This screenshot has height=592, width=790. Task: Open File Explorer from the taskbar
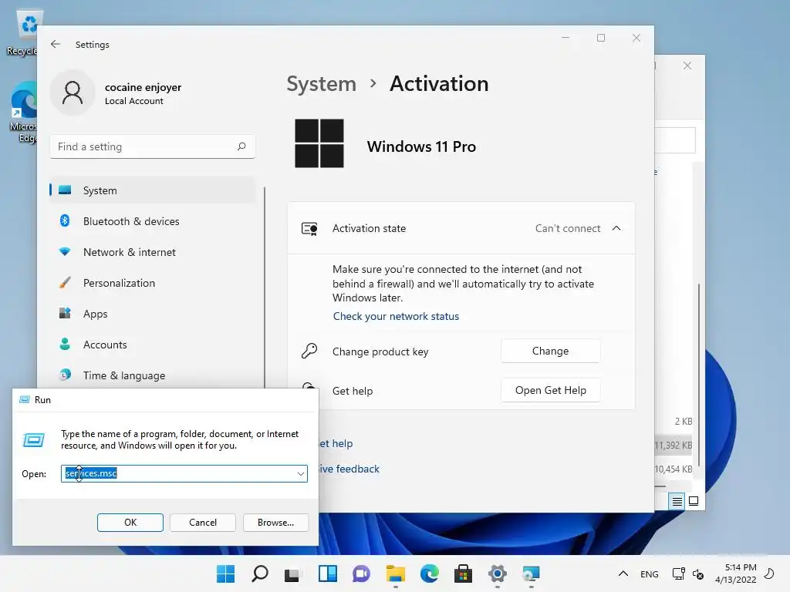pos(396,573)
